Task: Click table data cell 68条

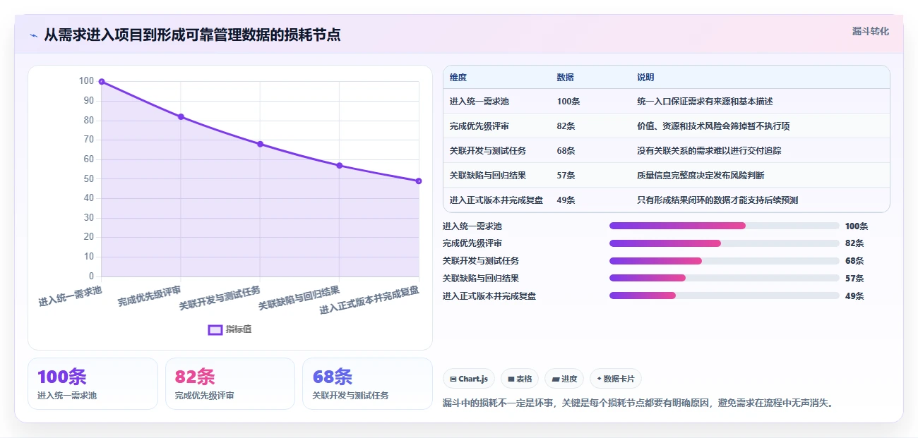Action: click(x=566, y=151)
